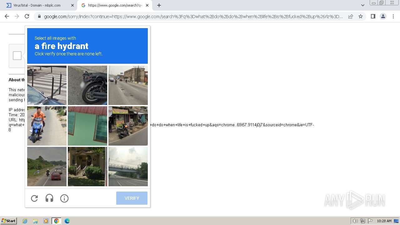Open the volume control in tray
The width and height of the screenshot is (400, 225).
click(x=355, y=221)
